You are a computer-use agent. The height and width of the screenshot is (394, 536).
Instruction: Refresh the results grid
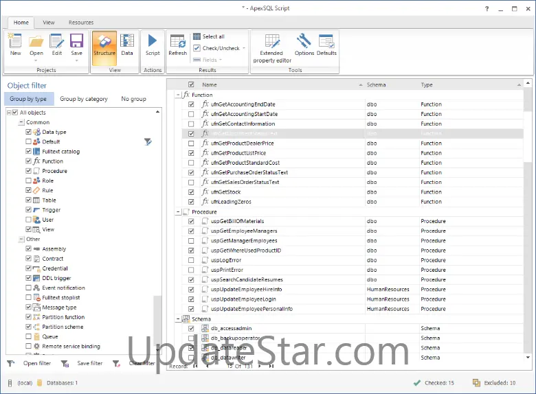178,45
